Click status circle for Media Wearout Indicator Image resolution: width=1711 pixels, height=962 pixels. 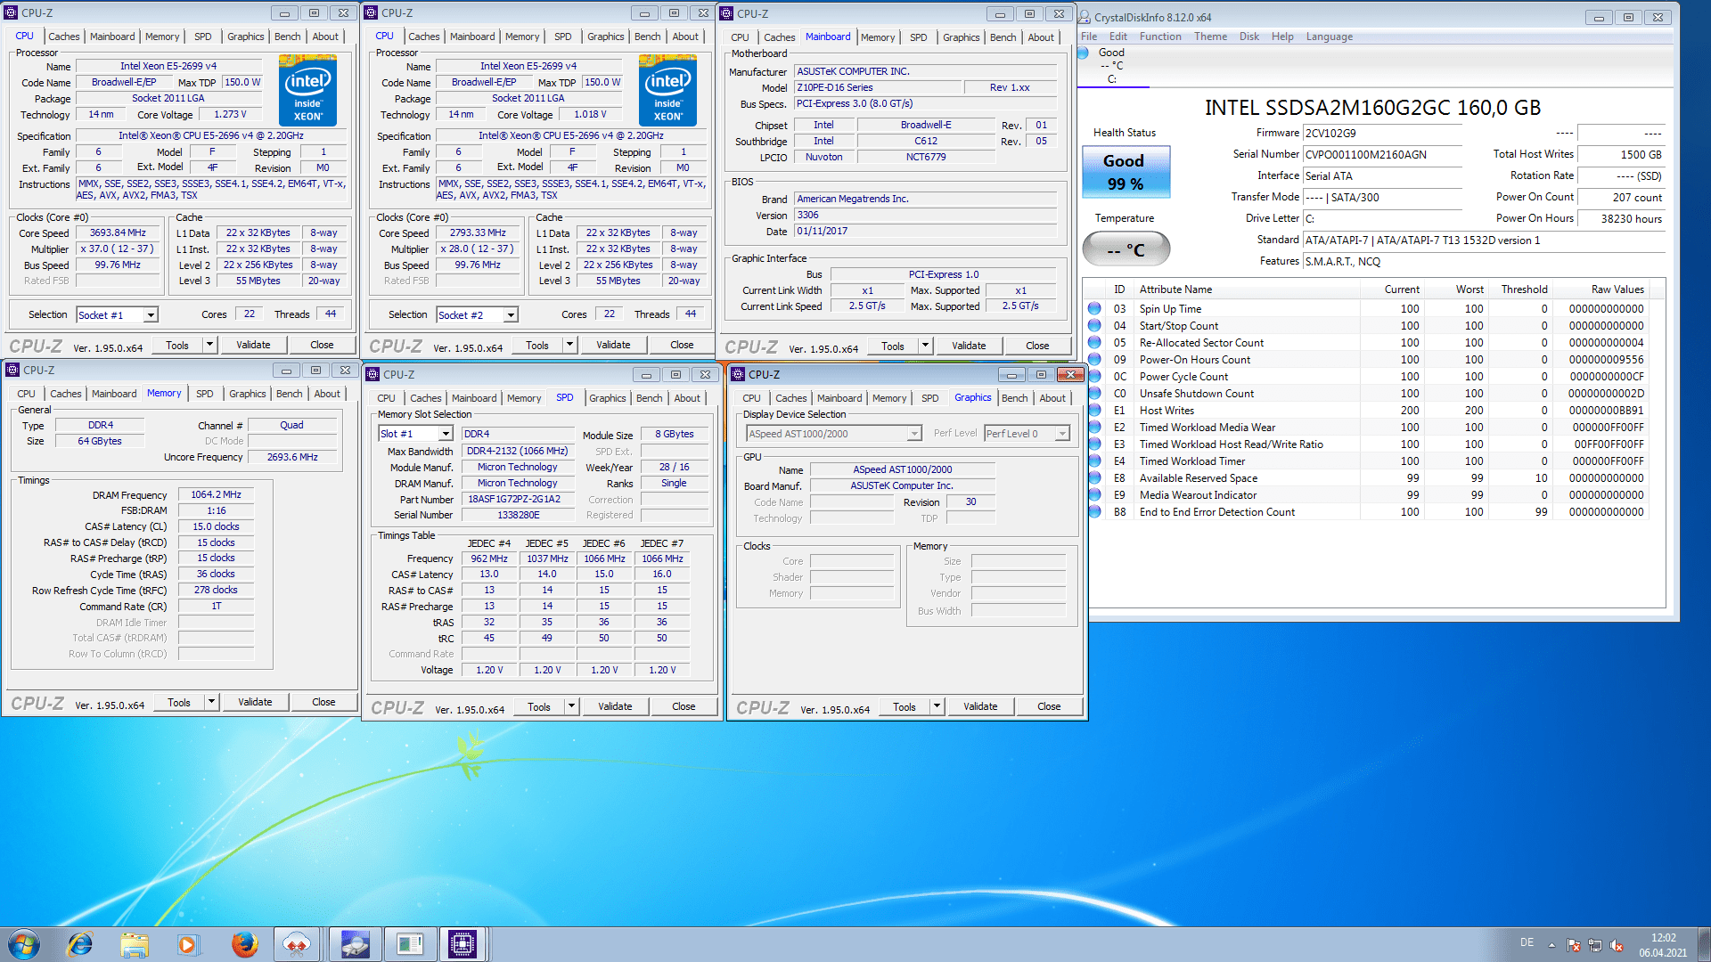[1094, 494]
